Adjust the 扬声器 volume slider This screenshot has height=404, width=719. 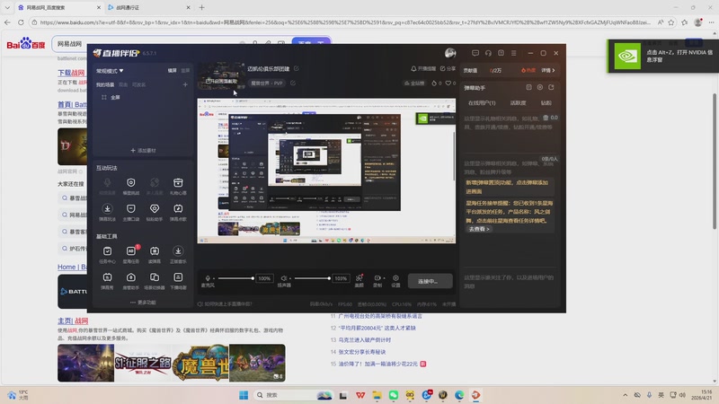312,278
